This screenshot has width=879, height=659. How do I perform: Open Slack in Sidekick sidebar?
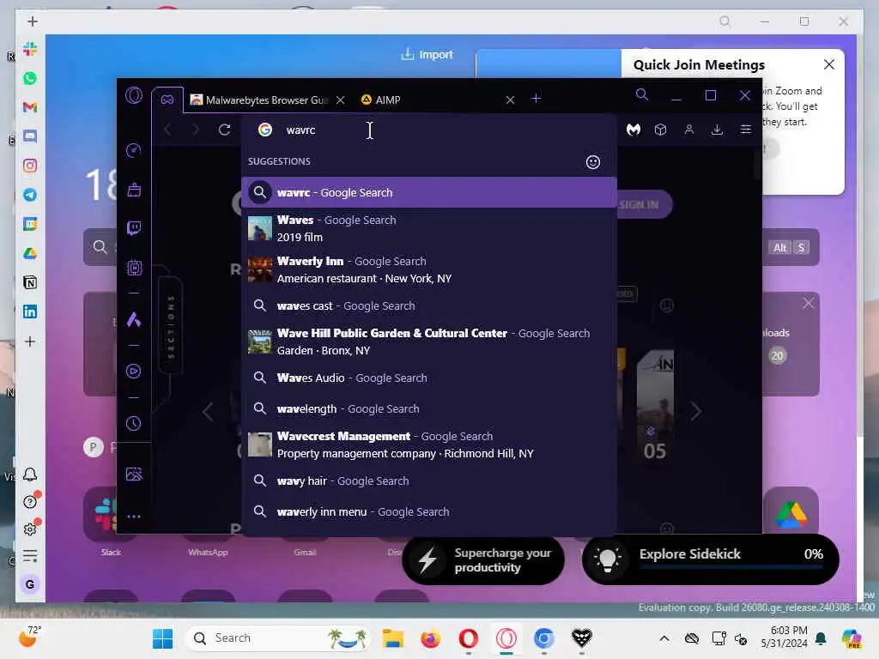coord(30,49)
